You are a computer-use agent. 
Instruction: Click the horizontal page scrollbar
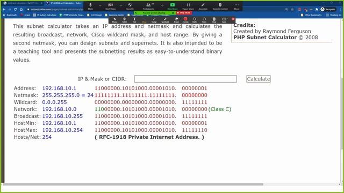[x=133, y=184]
